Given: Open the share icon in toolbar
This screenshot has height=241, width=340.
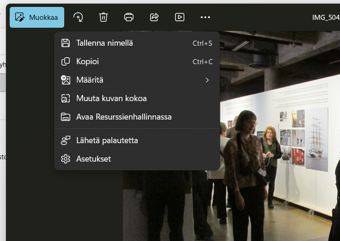Looking at the screenshot, I should [154, 17].
